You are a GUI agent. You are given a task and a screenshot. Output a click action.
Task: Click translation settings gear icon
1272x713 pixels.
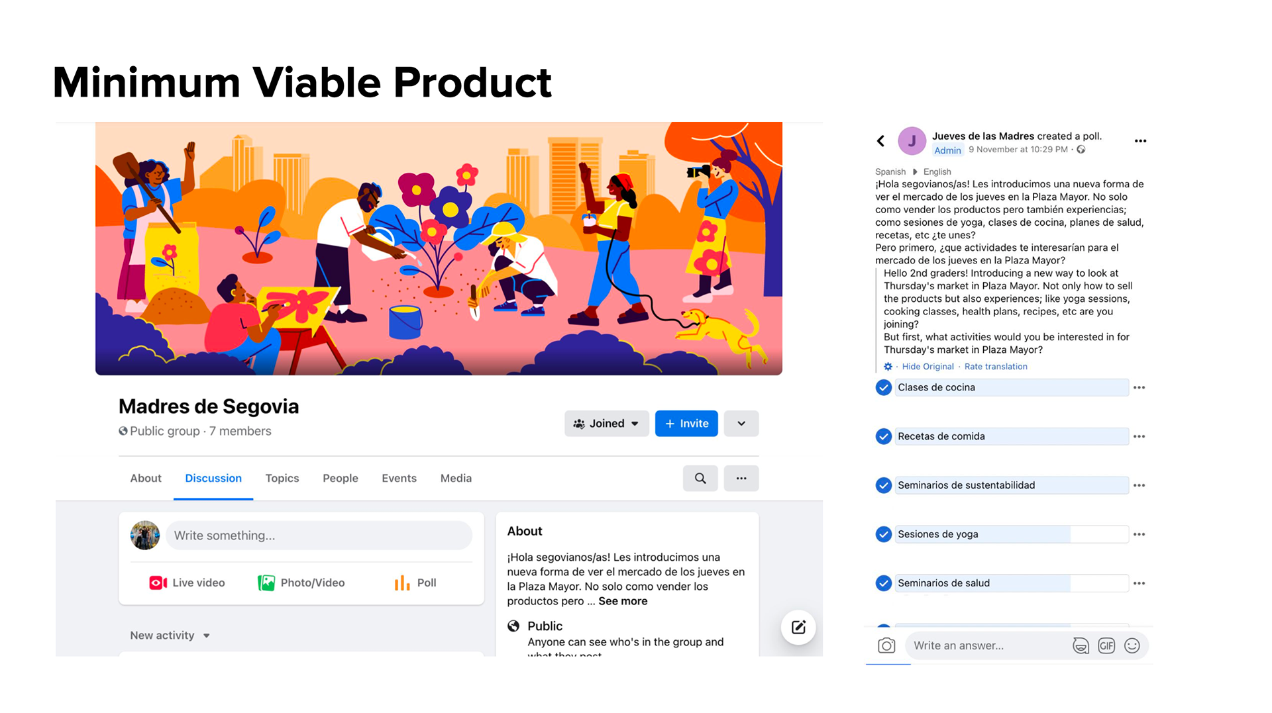pos(888,367)
